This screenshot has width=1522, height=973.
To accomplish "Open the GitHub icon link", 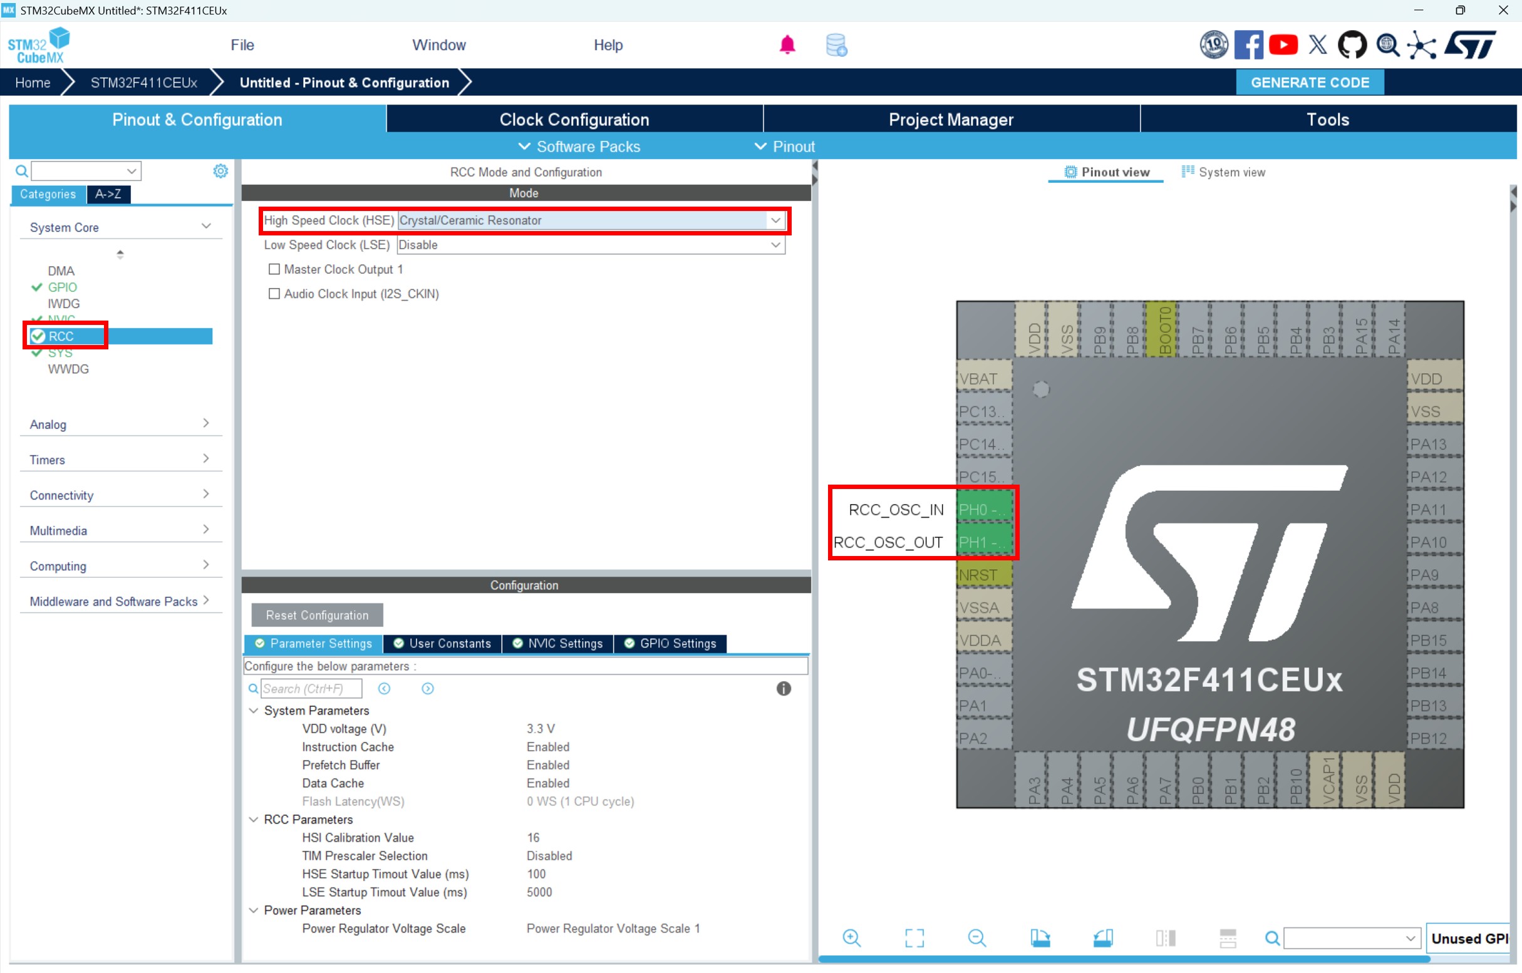I will tap(1352, 45).
